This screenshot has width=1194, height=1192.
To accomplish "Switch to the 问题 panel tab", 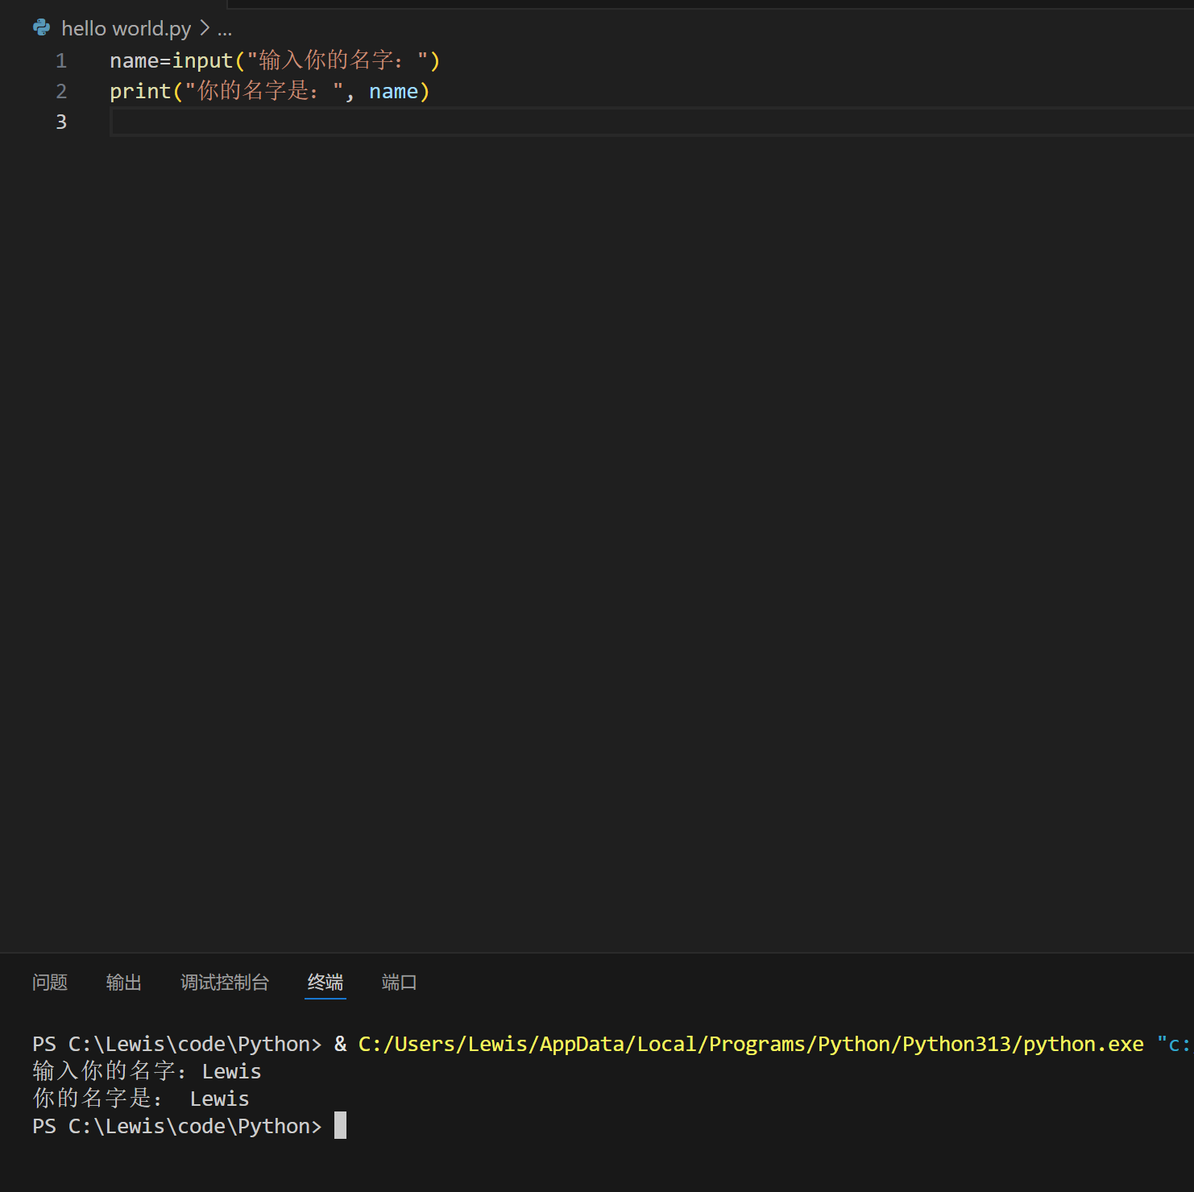I will click(50, 983).
